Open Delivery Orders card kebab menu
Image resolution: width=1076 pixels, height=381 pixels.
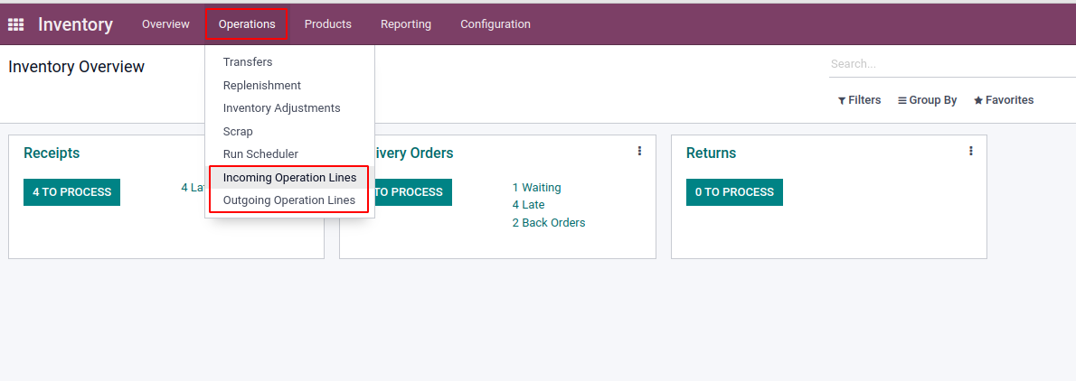[x=639, y=151]
